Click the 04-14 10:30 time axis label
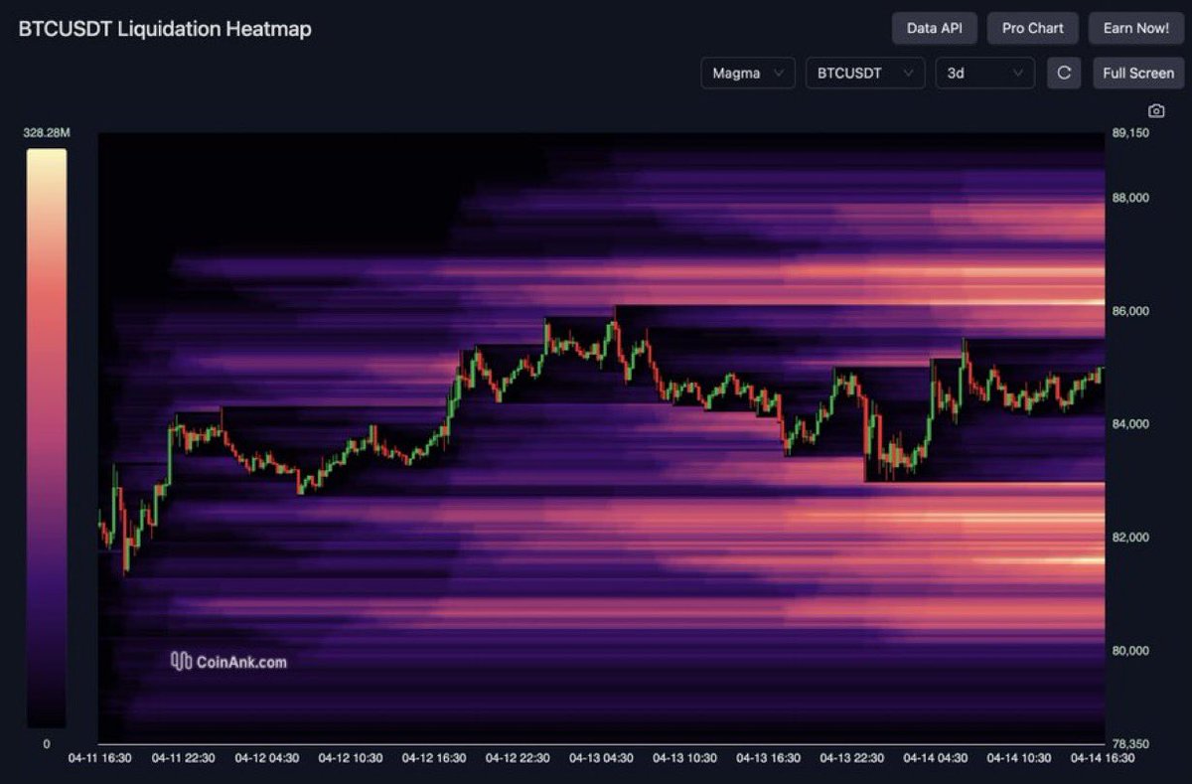Image resolution: width=1192 pixels, height=784 pixels. coord(1018,758)
